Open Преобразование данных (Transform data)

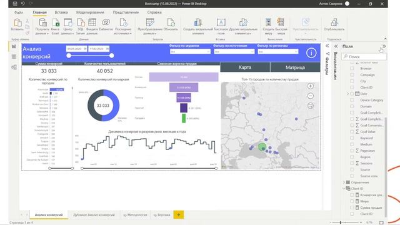tap(150, 26)
